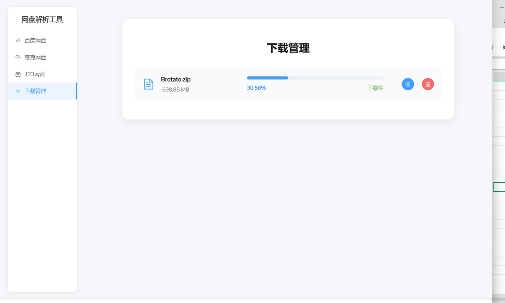
Task: Click the Brotato.zip file name
Action: pos(176,79)
